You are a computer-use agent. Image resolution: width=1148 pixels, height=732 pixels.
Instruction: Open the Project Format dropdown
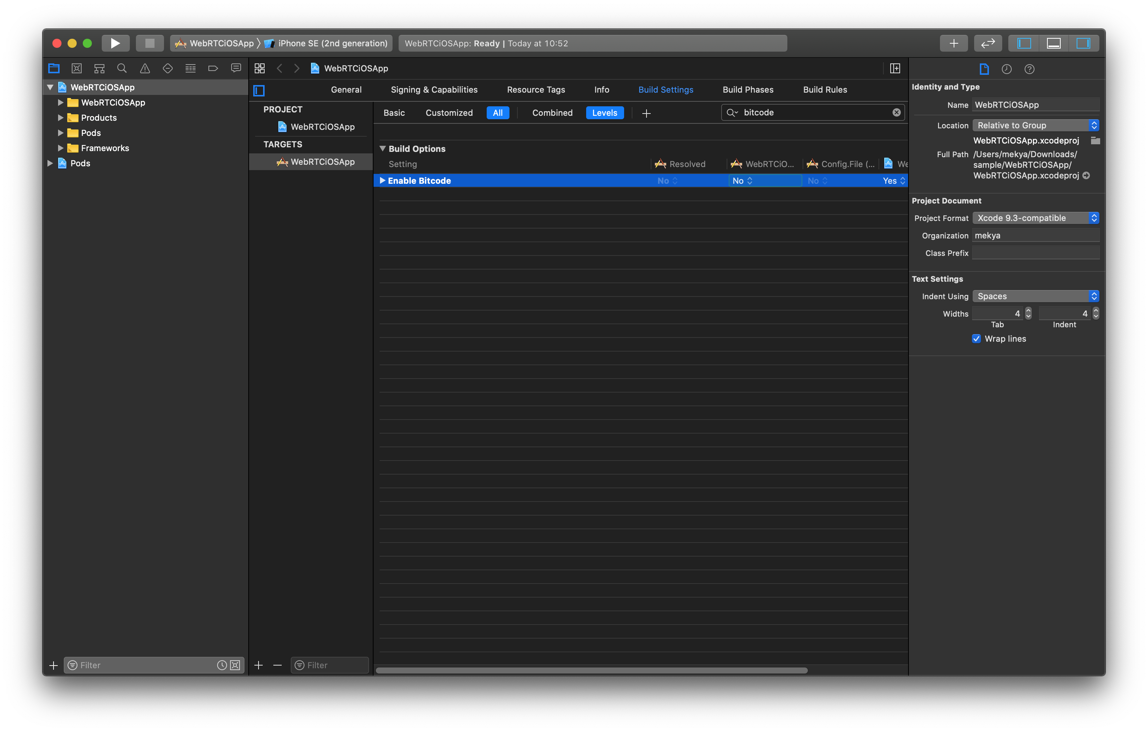tap(1036, 218)
